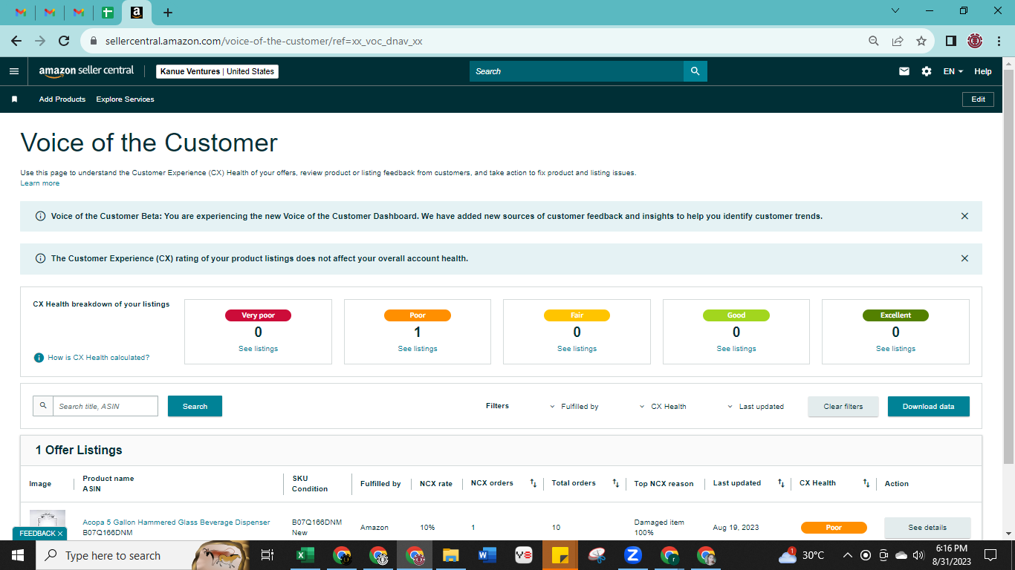Dismiss the CX rating account health banner
Image resolution: width=1015 pixels, height=570 pixels.
pyautogui.click(x=964, y=258)
